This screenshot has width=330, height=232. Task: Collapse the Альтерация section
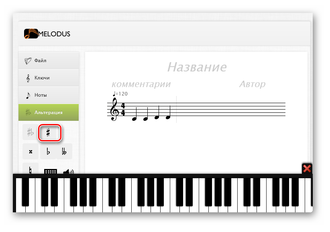[49, 112]
